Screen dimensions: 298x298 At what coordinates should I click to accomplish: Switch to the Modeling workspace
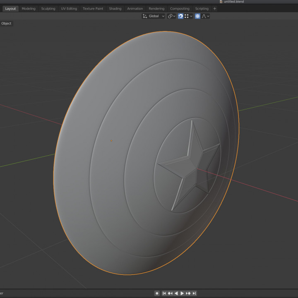coord(29,9)
